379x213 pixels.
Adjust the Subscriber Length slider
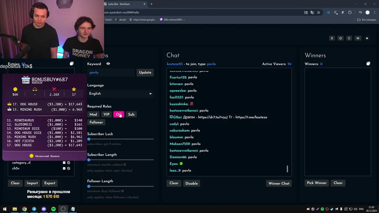click(121, 160)
